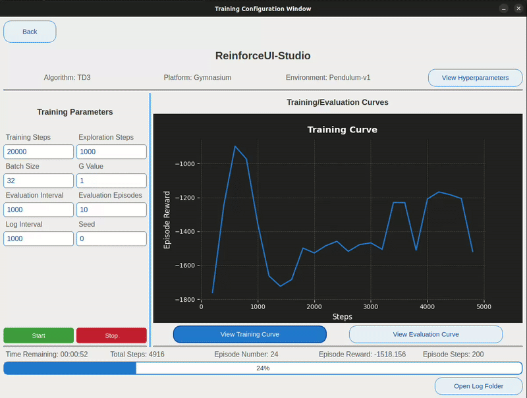Select the Batch Size input box
The image size is (527, 398).
pyautogui.click(x=39, y=181)
